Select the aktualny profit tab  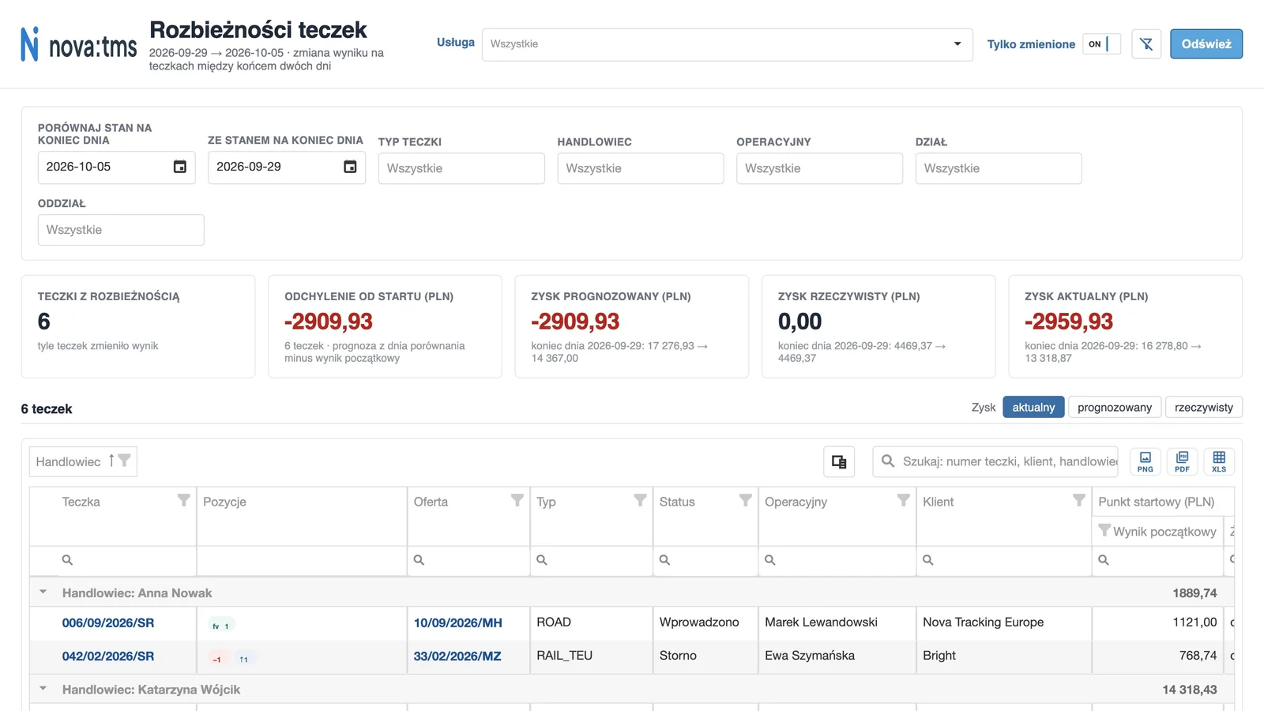point(1033,408)
